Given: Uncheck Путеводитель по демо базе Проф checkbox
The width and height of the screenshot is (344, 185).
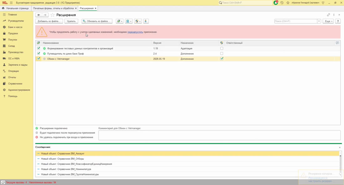Looking at the screenshot, I should click(x=38, y=54).
